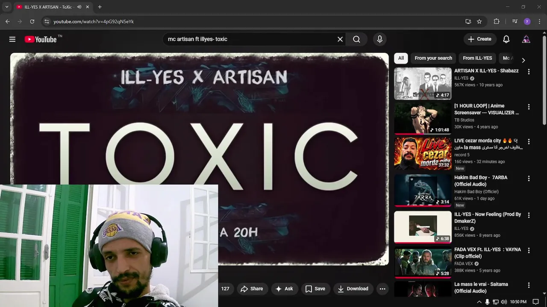The width and height of the screenshot is (547, 307).
Task: Open options menu for the Anime Screensaver video
Action: 529,107
